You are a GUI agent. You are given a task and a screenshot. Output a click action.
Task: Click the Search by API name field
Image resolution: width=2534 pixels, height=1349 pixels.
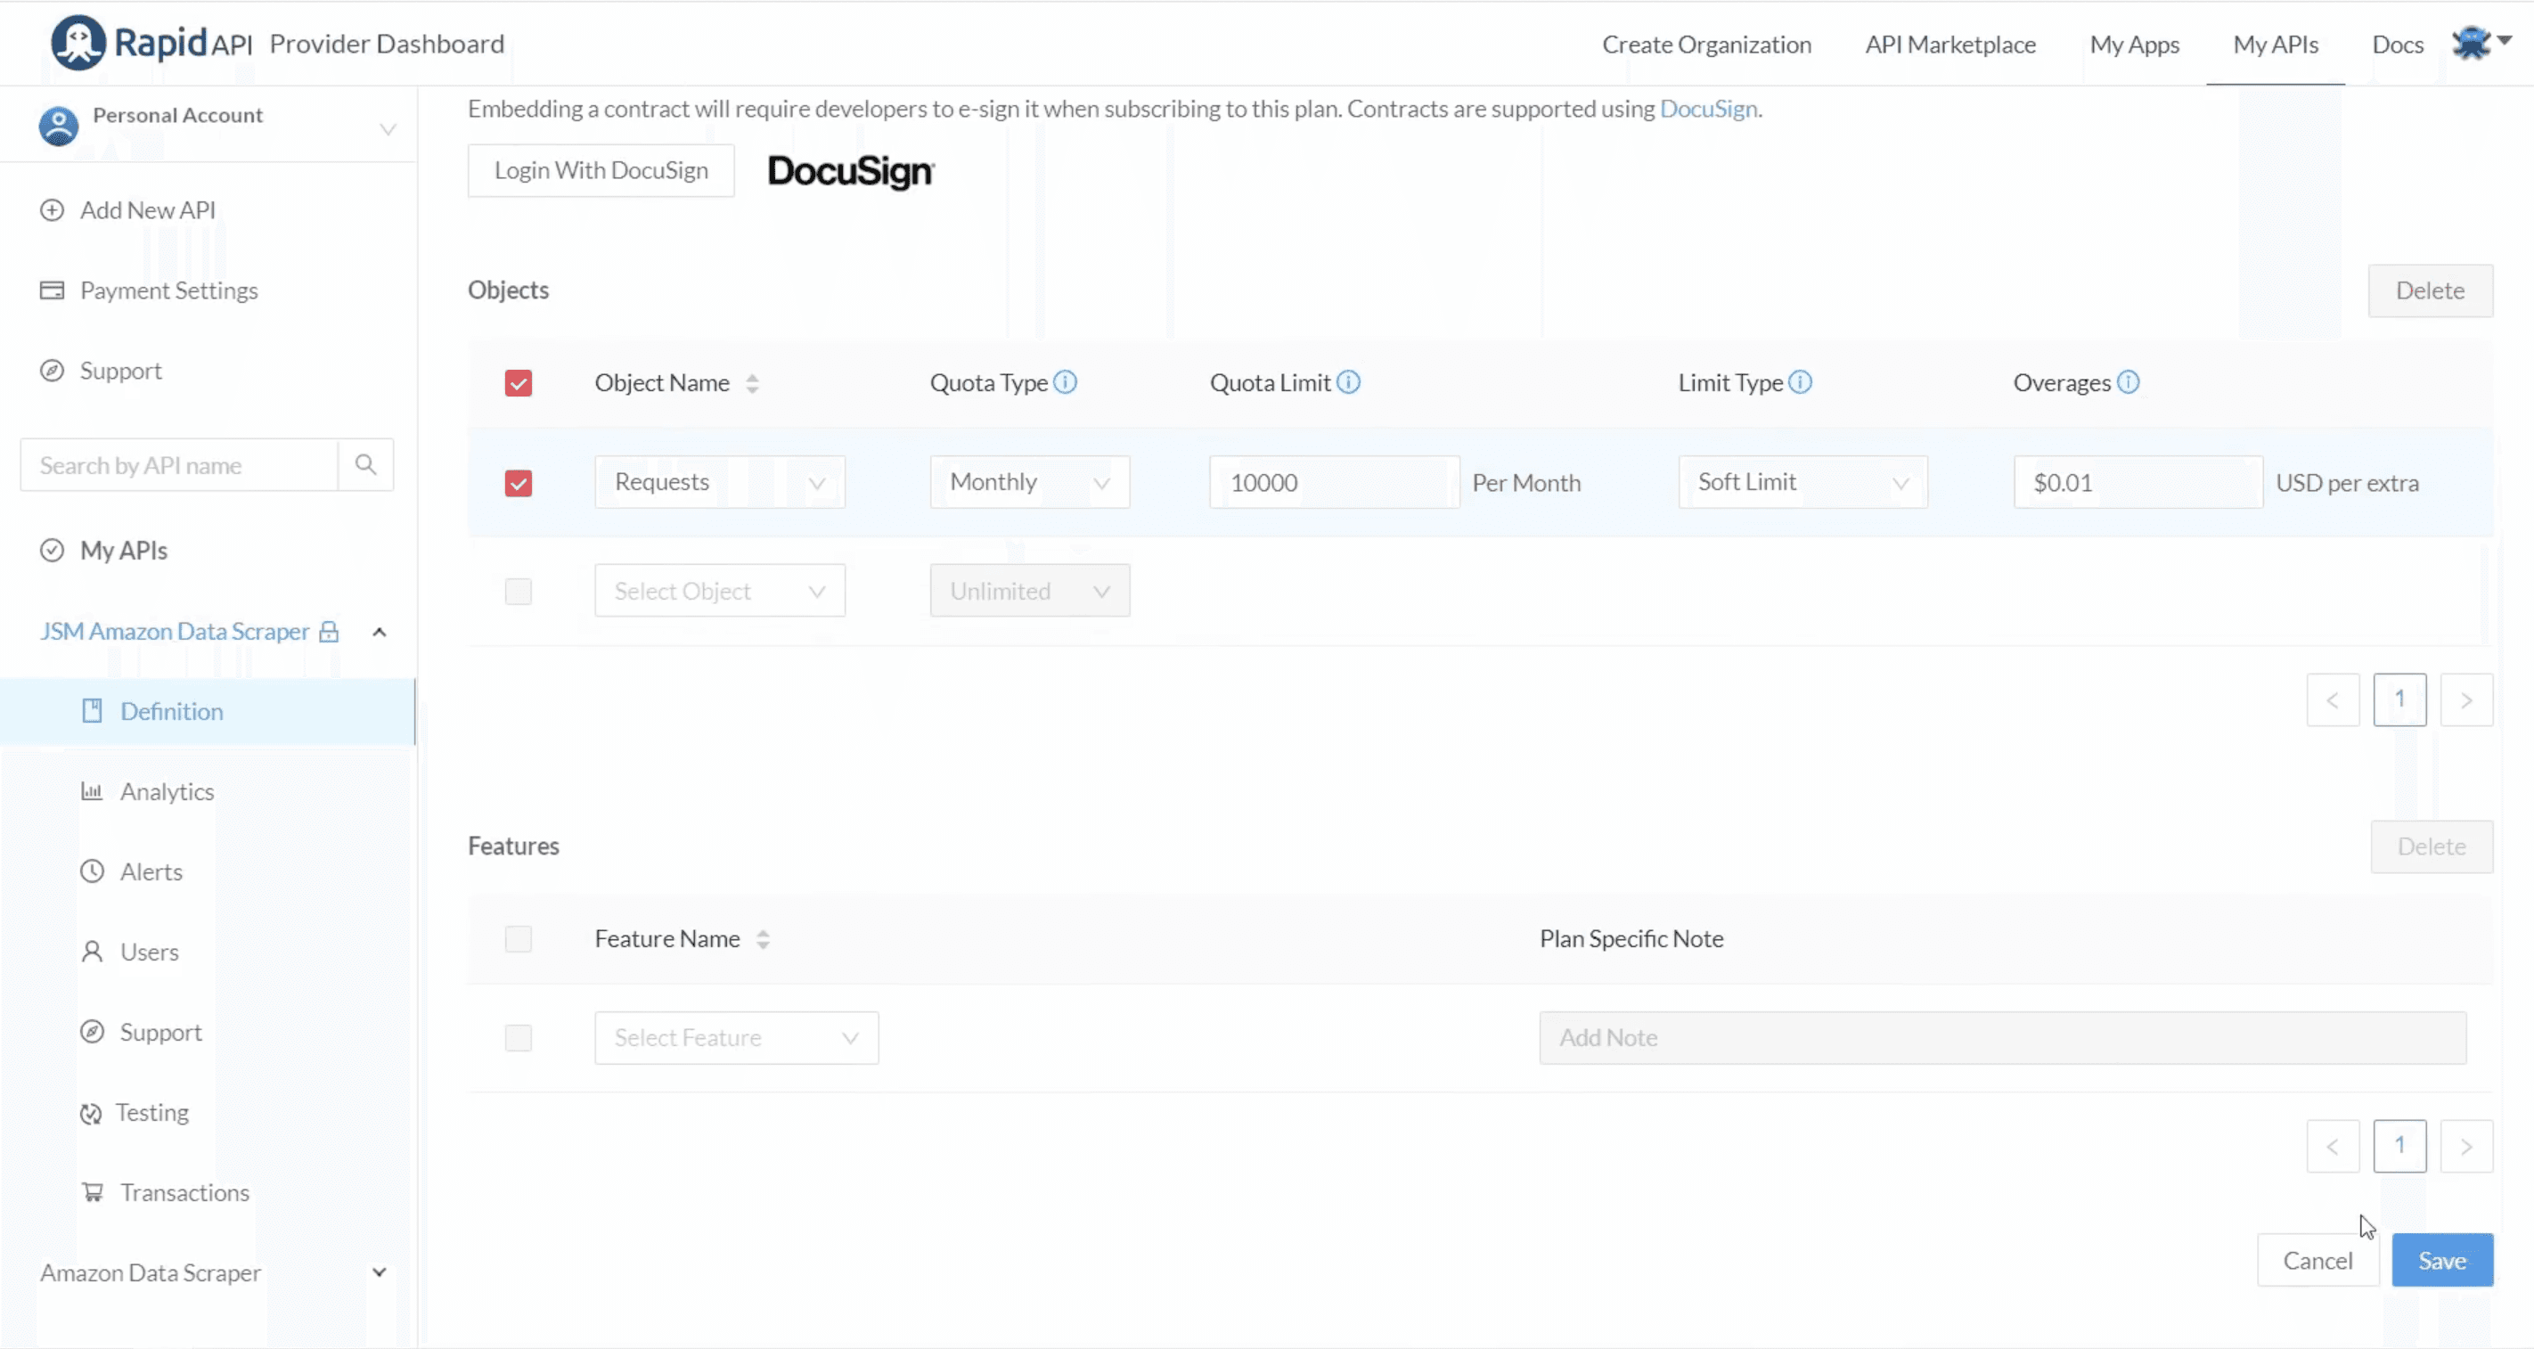coord(179,464)
